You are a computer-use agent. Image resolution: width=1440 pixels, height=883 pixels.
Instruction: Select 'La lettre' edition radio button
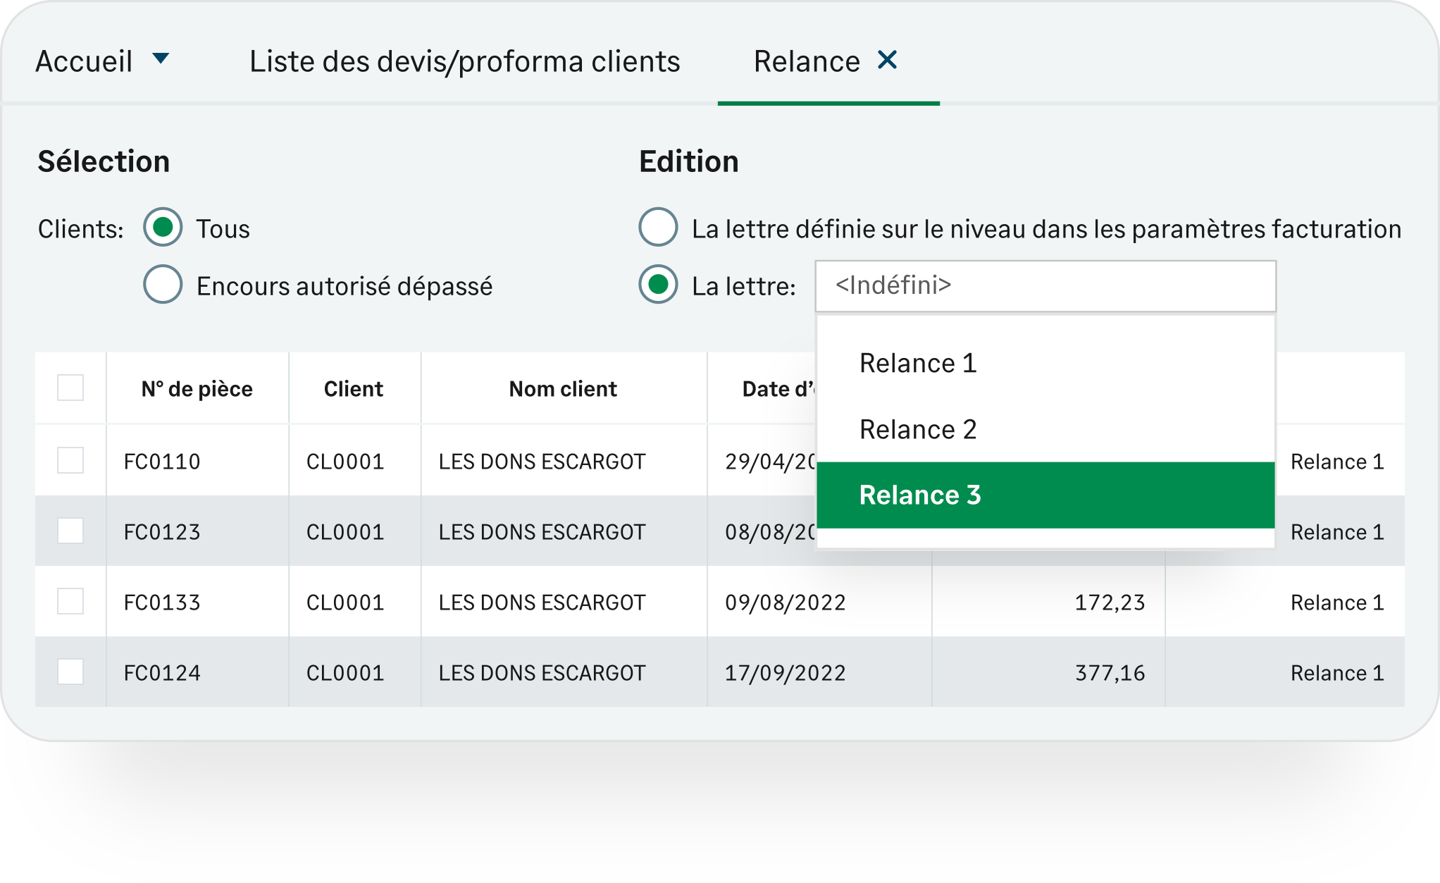pos(656,284)
